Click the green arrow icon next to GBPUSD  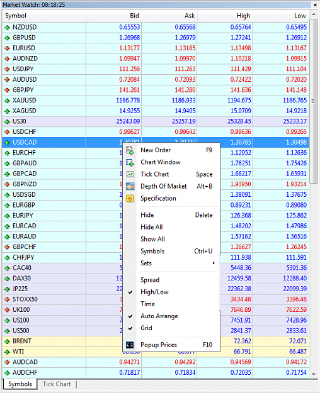7,38
